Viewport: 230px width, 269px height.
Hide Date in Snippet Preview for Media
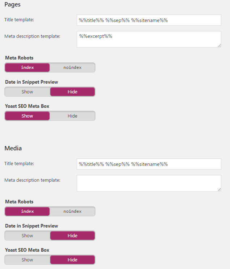72,235
